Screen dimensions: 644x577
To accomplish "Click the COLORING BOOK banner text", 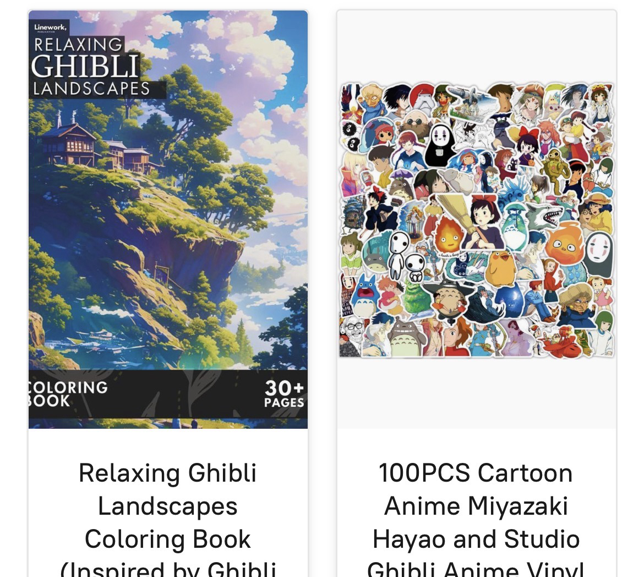I will click(x=68, y=393).
